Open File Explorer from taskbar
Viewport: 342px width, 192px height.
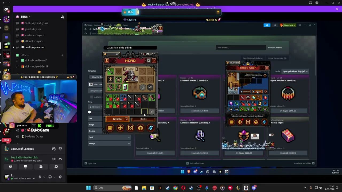click(x=144, y=188)
